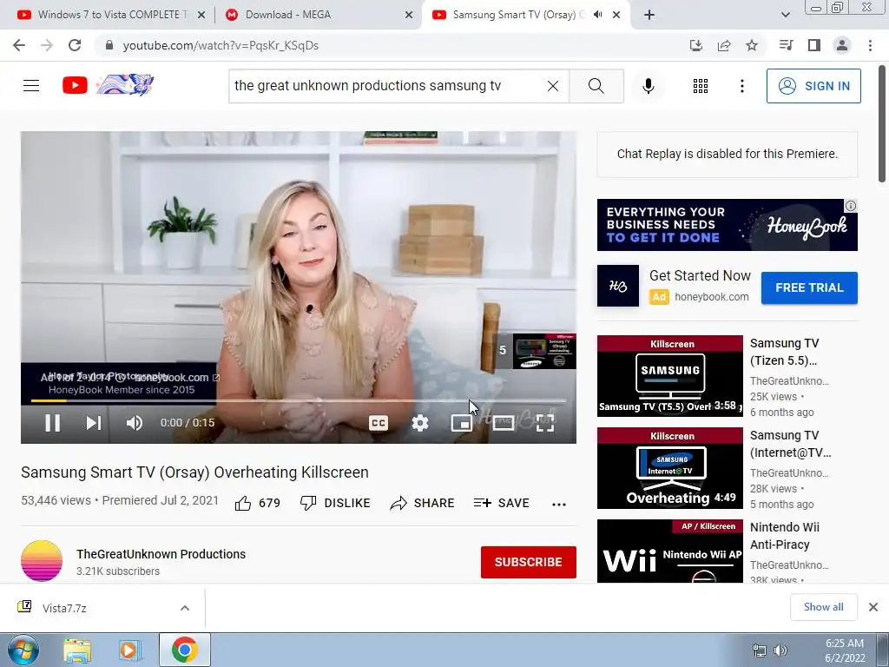Save video to playlist
Image resolution: width=889 pixels, height=667 pixels.
pos(501,503)
